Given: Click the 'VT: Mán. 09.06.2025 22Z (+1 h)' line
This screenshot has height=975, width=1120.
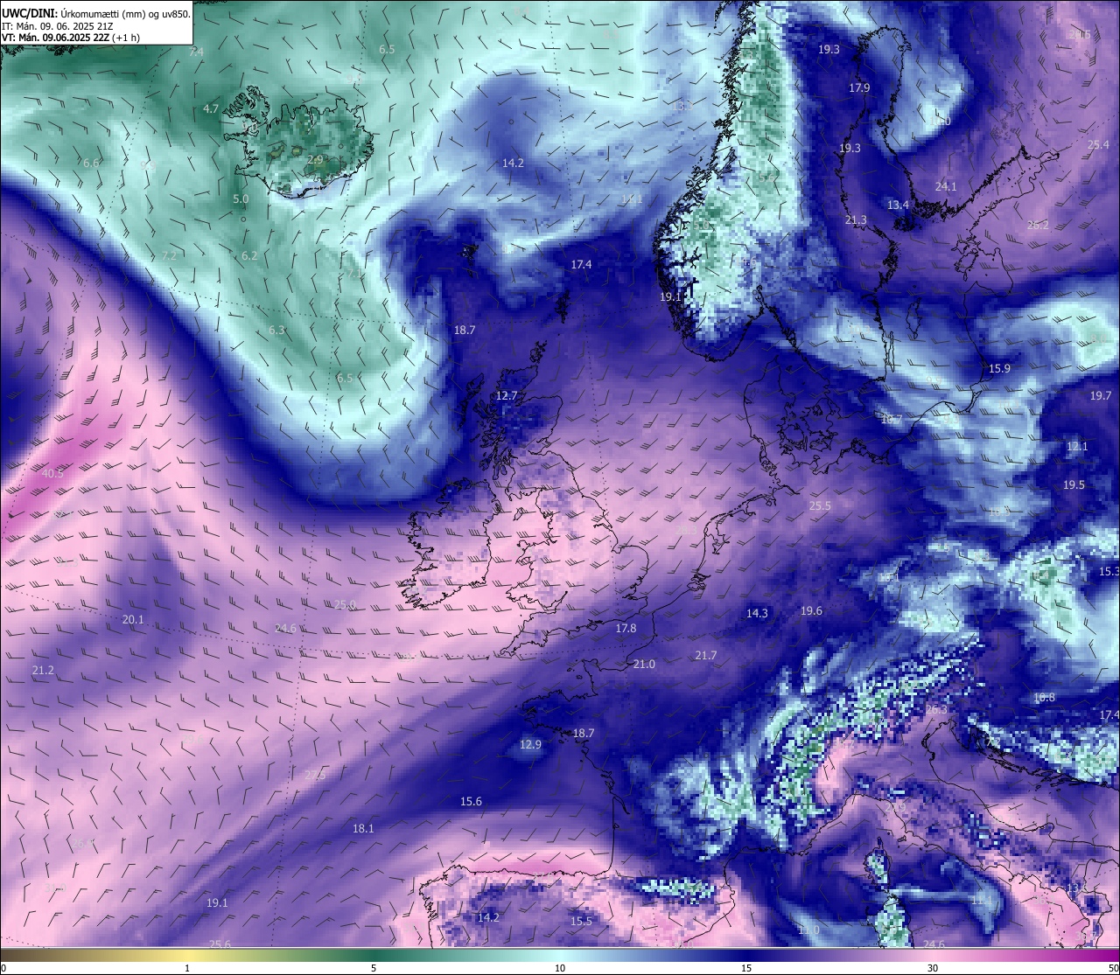Looking at the screenshot, I should pos(71,38).
